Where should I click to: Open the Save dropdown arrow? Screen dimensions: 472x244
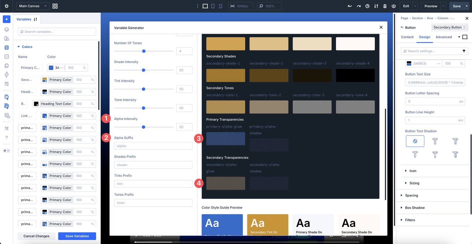click(x=467, y=6)
